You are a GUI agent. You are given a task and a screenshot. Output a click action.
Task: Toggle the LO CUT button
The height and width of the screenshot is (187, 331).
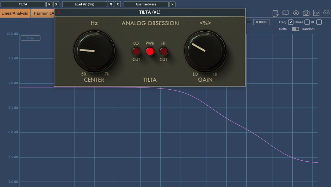(x=136, y=51)
